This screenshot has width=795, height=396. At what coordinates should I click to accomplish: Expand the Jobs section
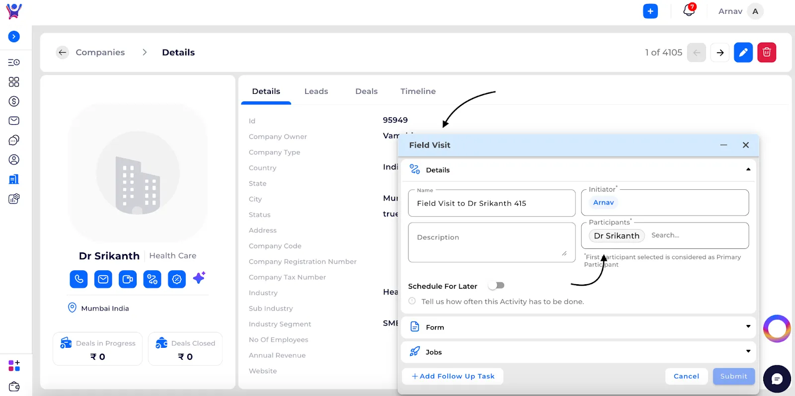click(578, 352)
